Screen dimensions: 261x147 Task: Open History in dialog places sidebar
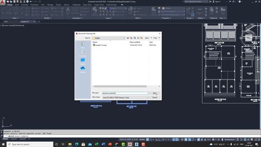(x=83, y=45)
